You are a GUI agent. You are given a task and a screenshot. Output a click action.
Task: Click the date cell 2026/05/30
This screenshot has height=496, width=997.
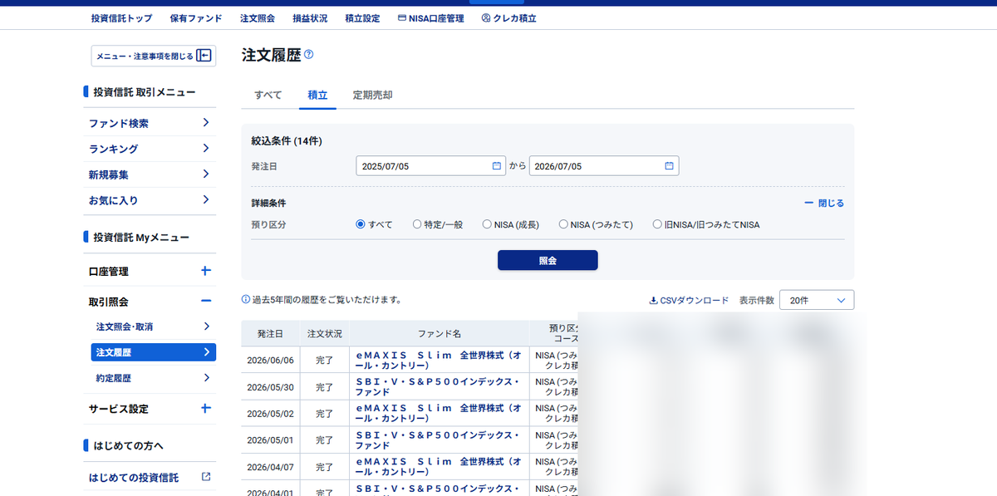(x=270, y=386)
